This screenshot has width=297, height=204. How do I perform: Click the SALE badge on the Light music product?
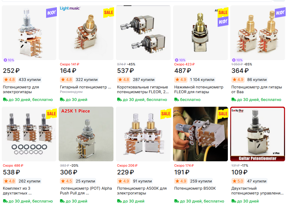click(x=109, y=13)
